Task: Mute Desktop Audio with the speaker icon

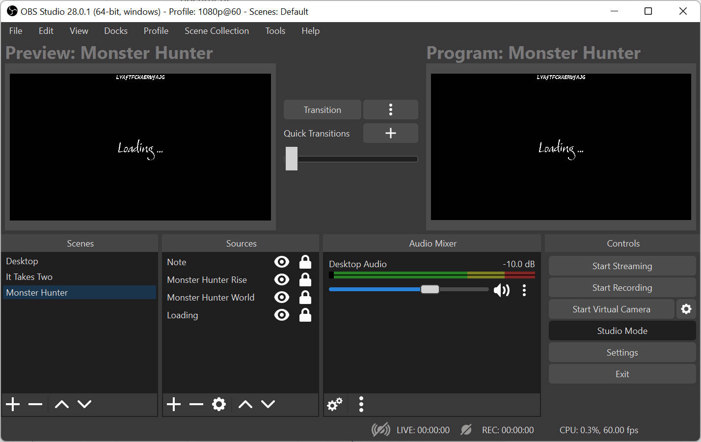Action: click(x=502, y=290)
